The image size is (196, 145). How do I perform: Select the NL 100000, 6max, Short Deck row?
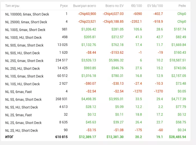click(x=27, y=14)
